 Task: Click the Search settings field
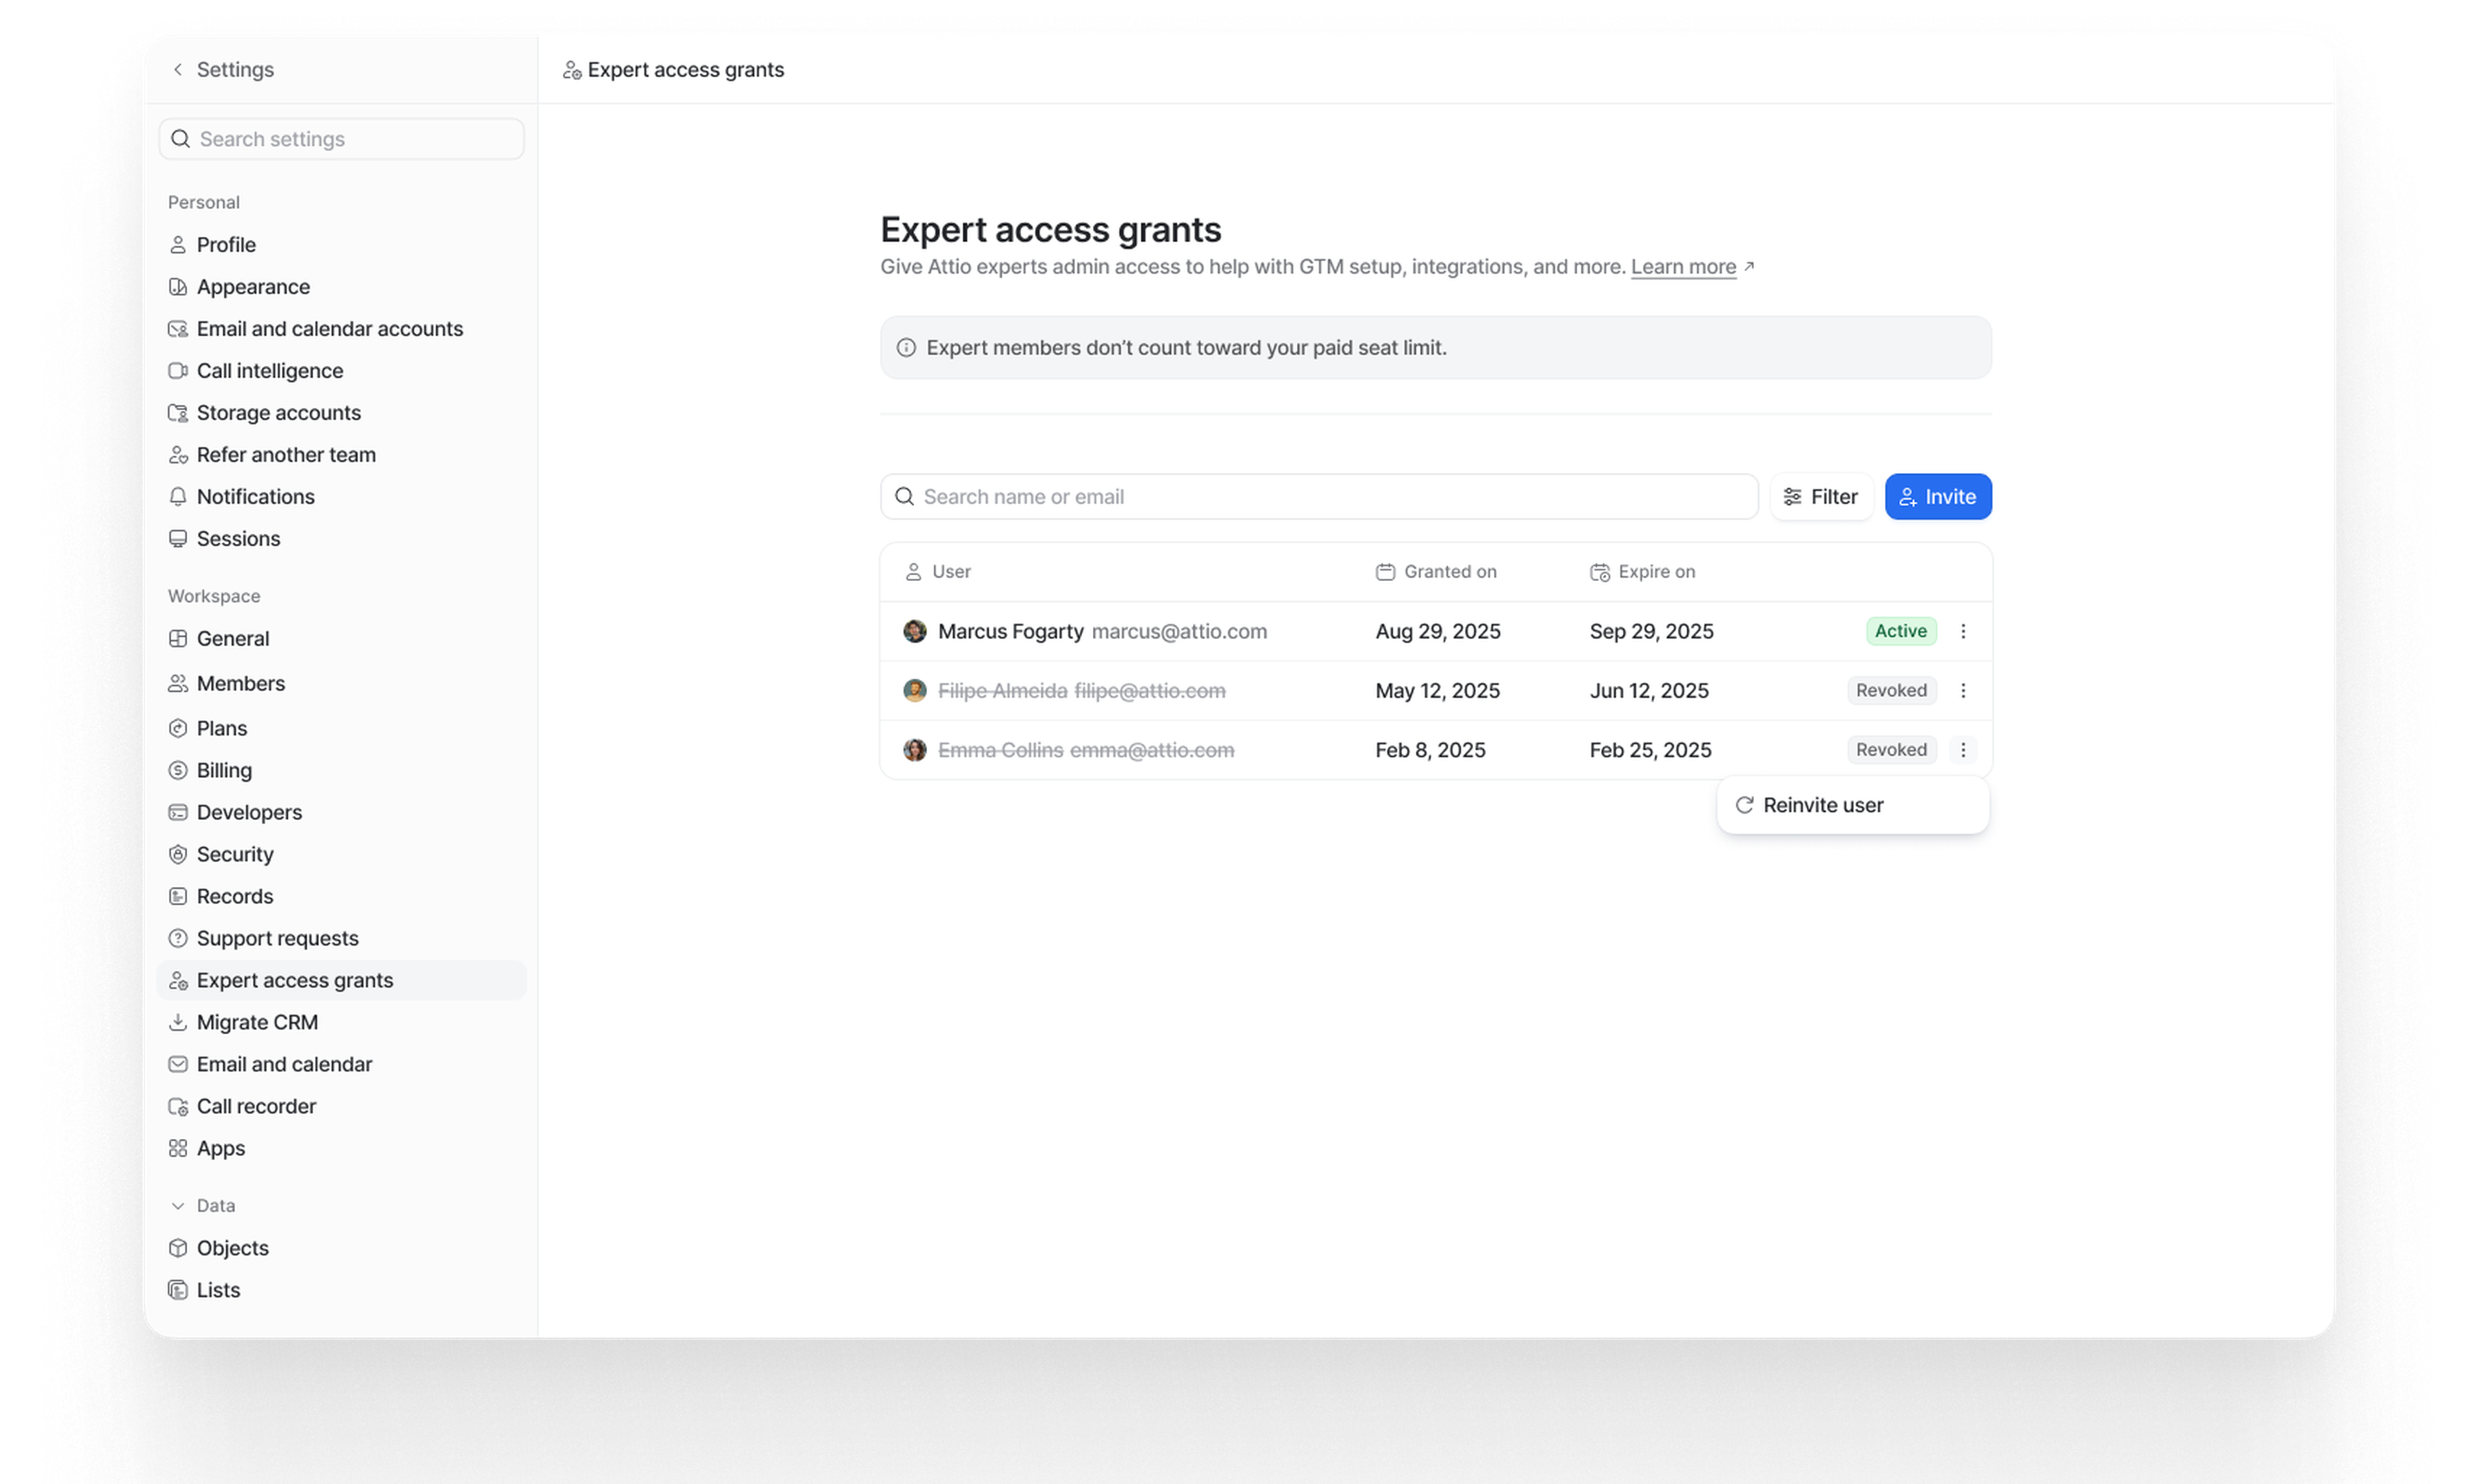point(342,139)
